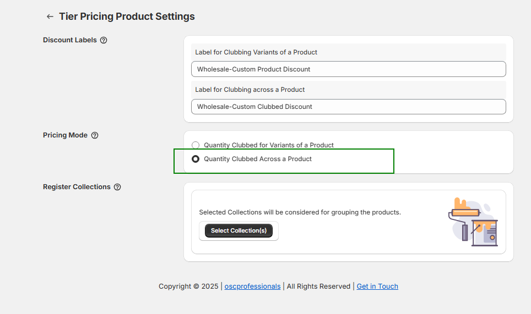Click into Wholesale-Custom Clubbed Discount input
Screen dimensions: 531x314
click(348, 107)
